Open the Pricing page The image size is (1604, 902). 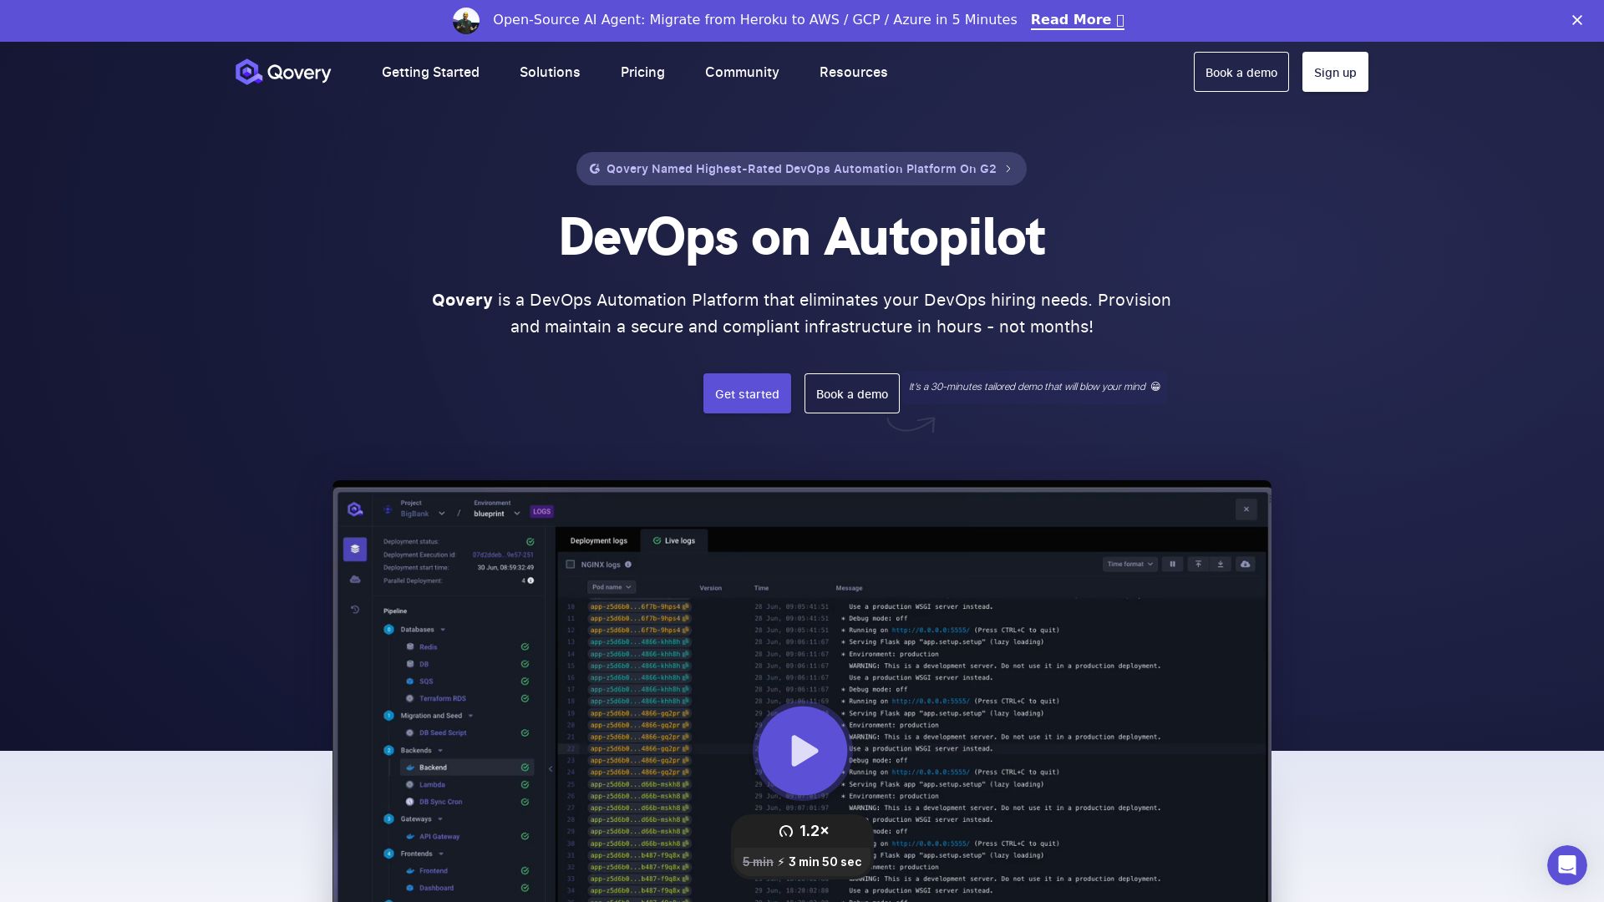642,73
